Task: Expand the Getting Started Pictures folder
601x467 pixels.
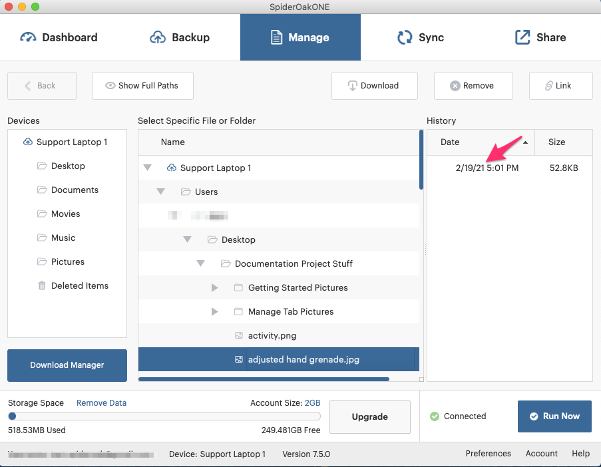Action: tap(214, 288)
